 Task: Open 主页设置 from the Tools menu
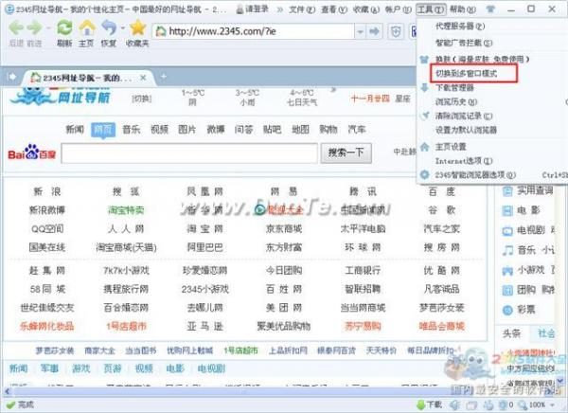tap(451, 147)
